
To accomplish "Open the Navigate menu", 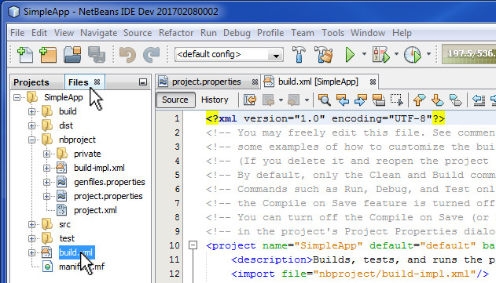I will click(x=99, y=33).
